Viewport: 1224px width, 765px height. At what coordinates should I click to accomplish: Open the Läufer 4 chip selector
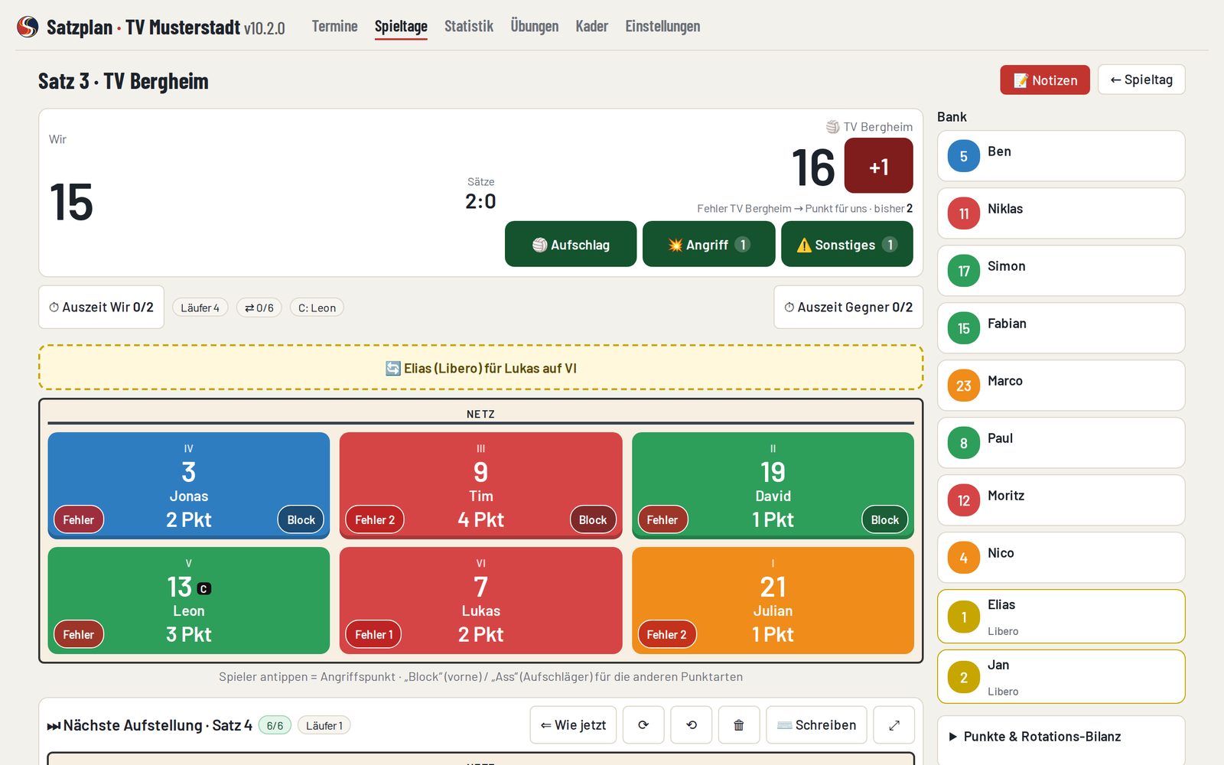200,308
